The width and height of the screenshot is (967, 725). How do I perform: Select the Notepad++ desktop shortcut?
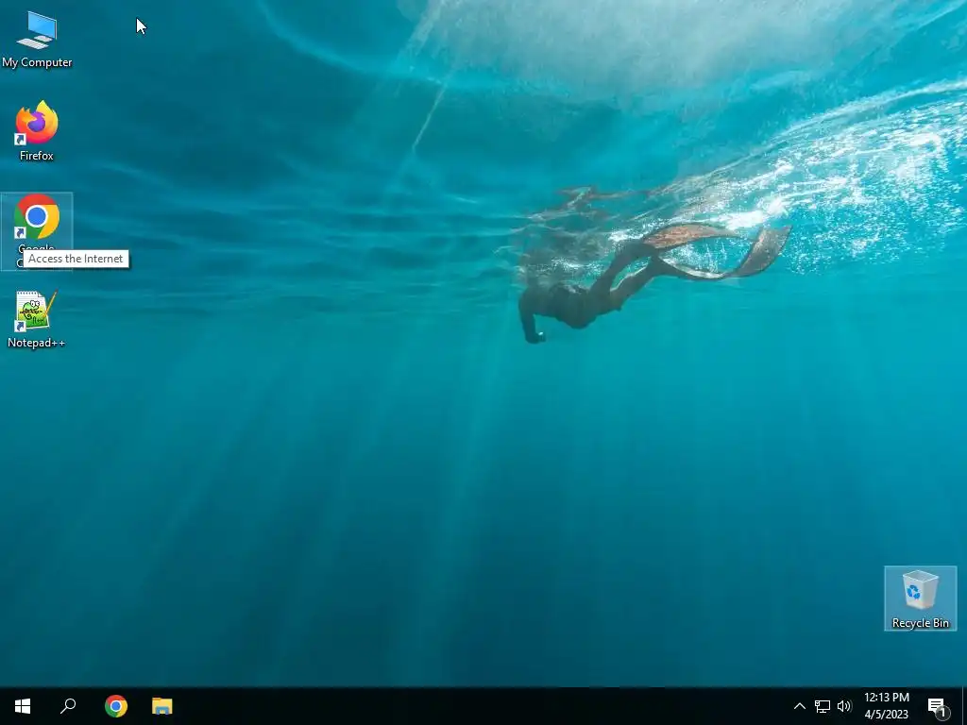[x=37, y=319]
